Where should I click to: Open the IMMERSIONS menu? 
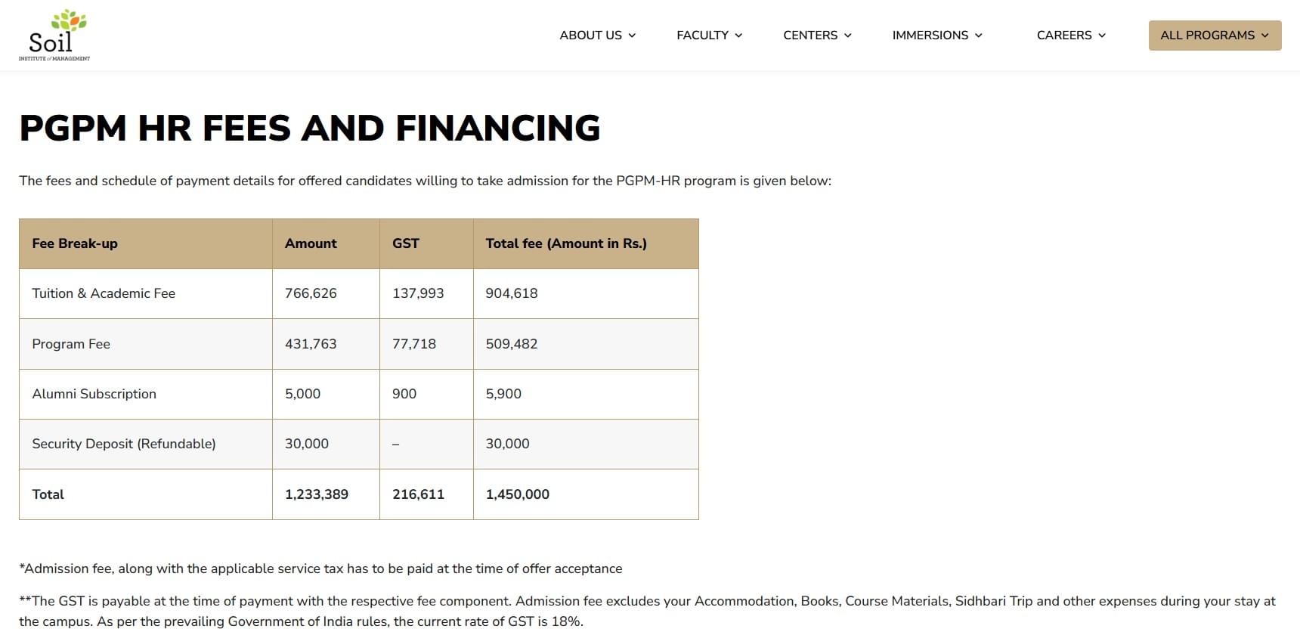tap(930, 36)
